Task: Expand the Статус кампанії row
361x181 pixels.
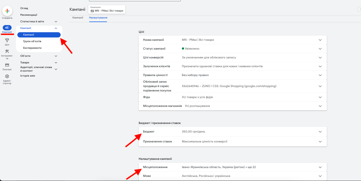Action: click(x=233, y=49)
